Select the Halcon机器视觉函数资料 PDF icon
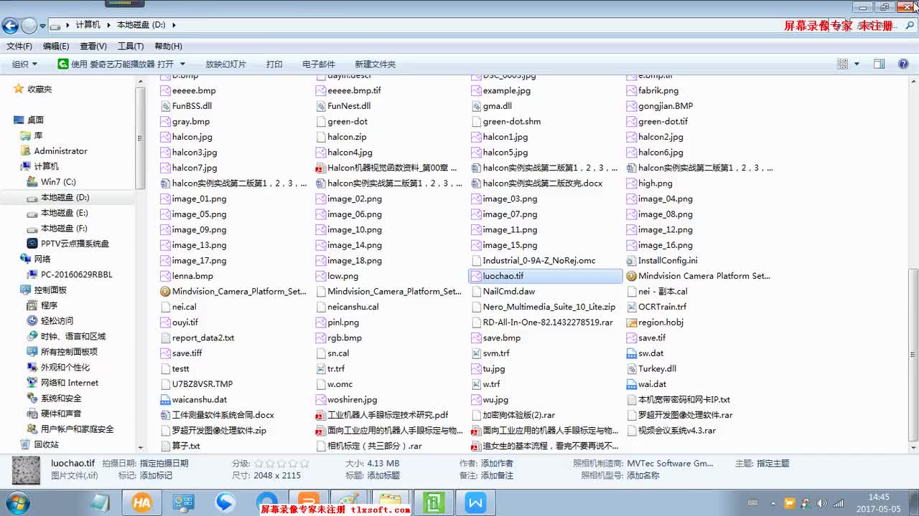The width and height of the screenshot is (919, 516). coord(322,168)
